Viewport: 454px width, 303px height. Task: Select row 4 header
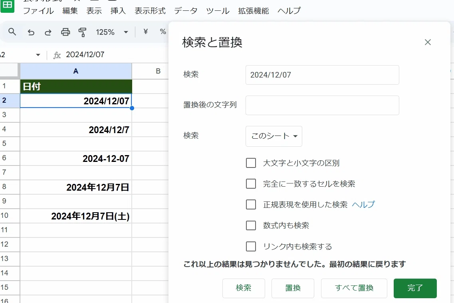10,130
